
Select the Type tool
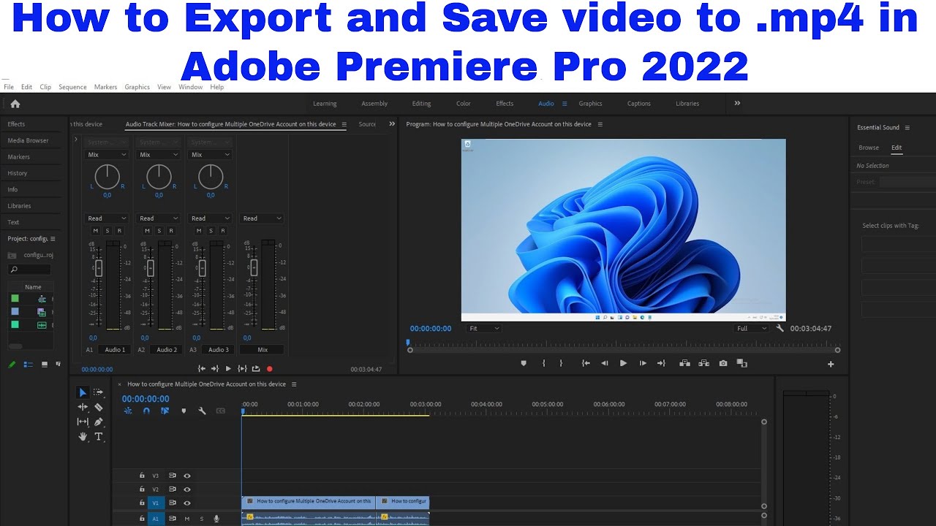[99, 436]
